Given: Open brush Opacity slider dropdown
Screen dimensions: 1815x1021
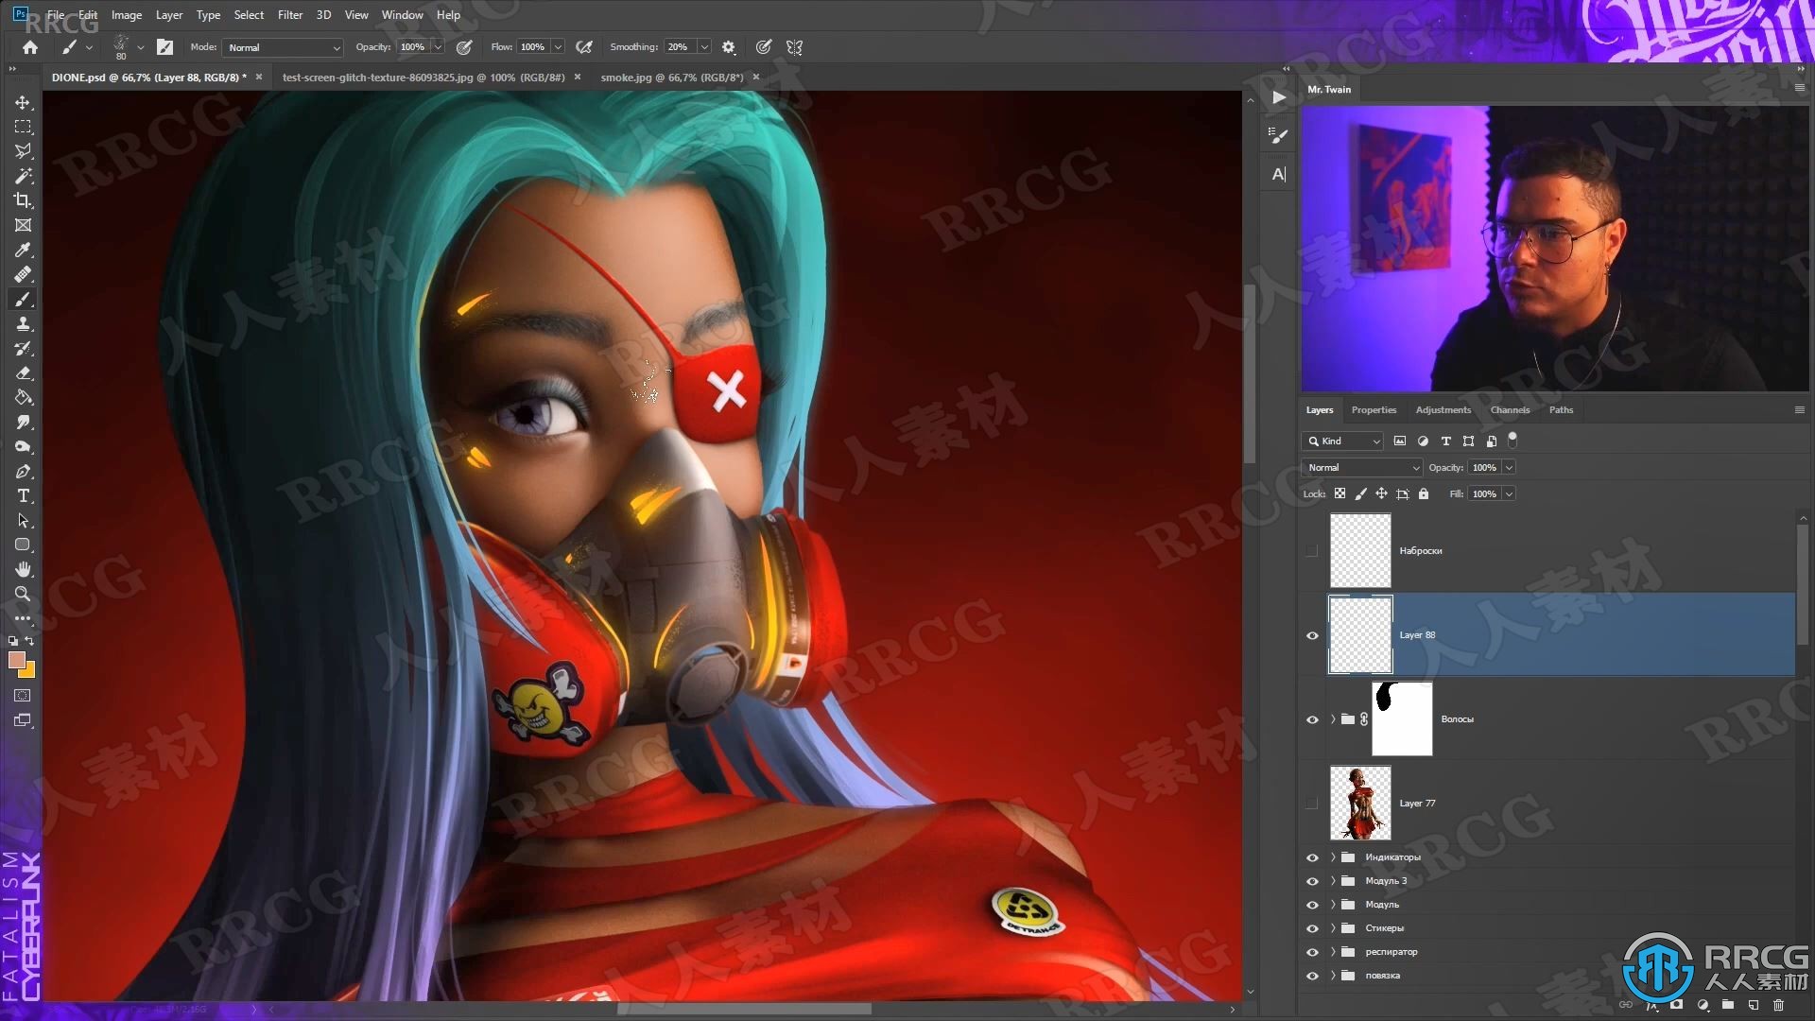Looking at the screenshot, I should click(x=438, y=47).
